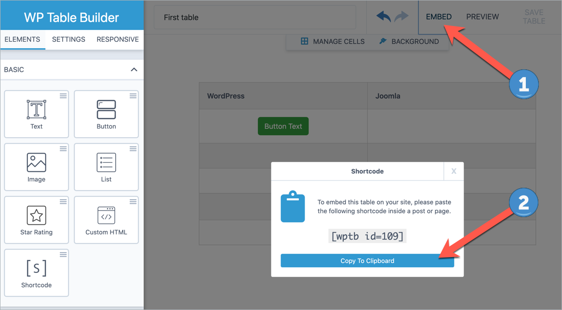This screenshot has height=310, width=562.
Task: Close the Shortcode dialog
Action: pyautogui.click(x=453, y=171)
